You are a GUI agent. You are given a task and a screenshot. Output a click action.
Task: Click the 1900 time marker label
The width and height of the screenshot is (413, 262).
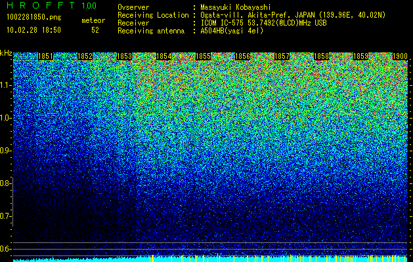(400, 56)
